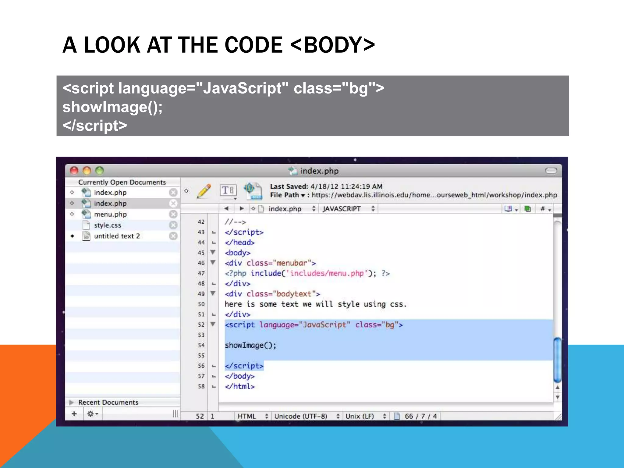Image resolution: width=624 pixels, height=468 pixels.
Task: Collapse the menubar div fold at line 46
Action: [213, 262]
